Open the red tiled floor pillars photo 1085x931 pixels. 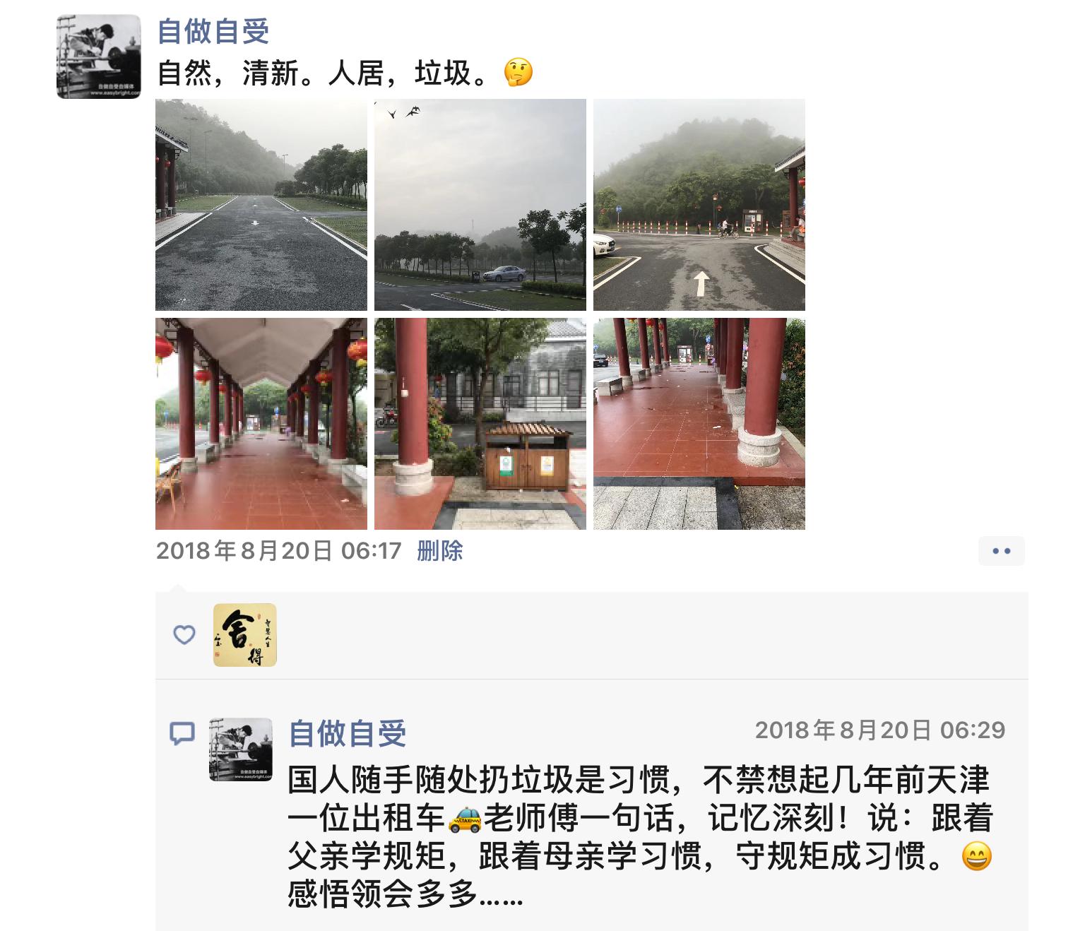699,424
